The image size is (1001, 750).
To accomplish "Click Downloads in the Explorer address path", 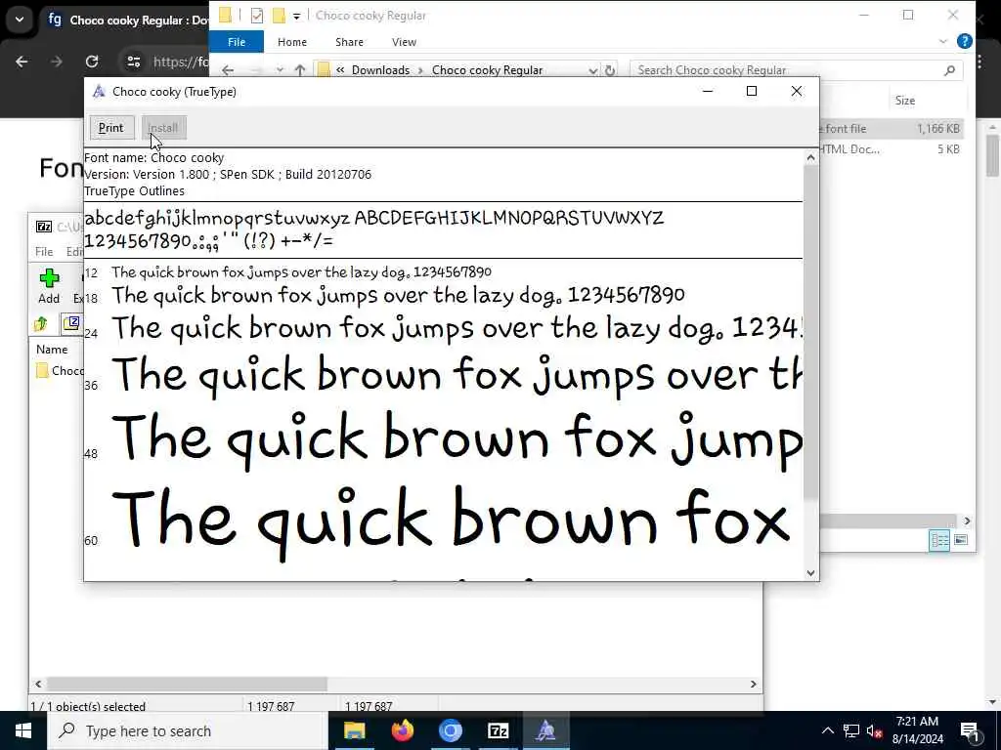I will click(380, 70).
